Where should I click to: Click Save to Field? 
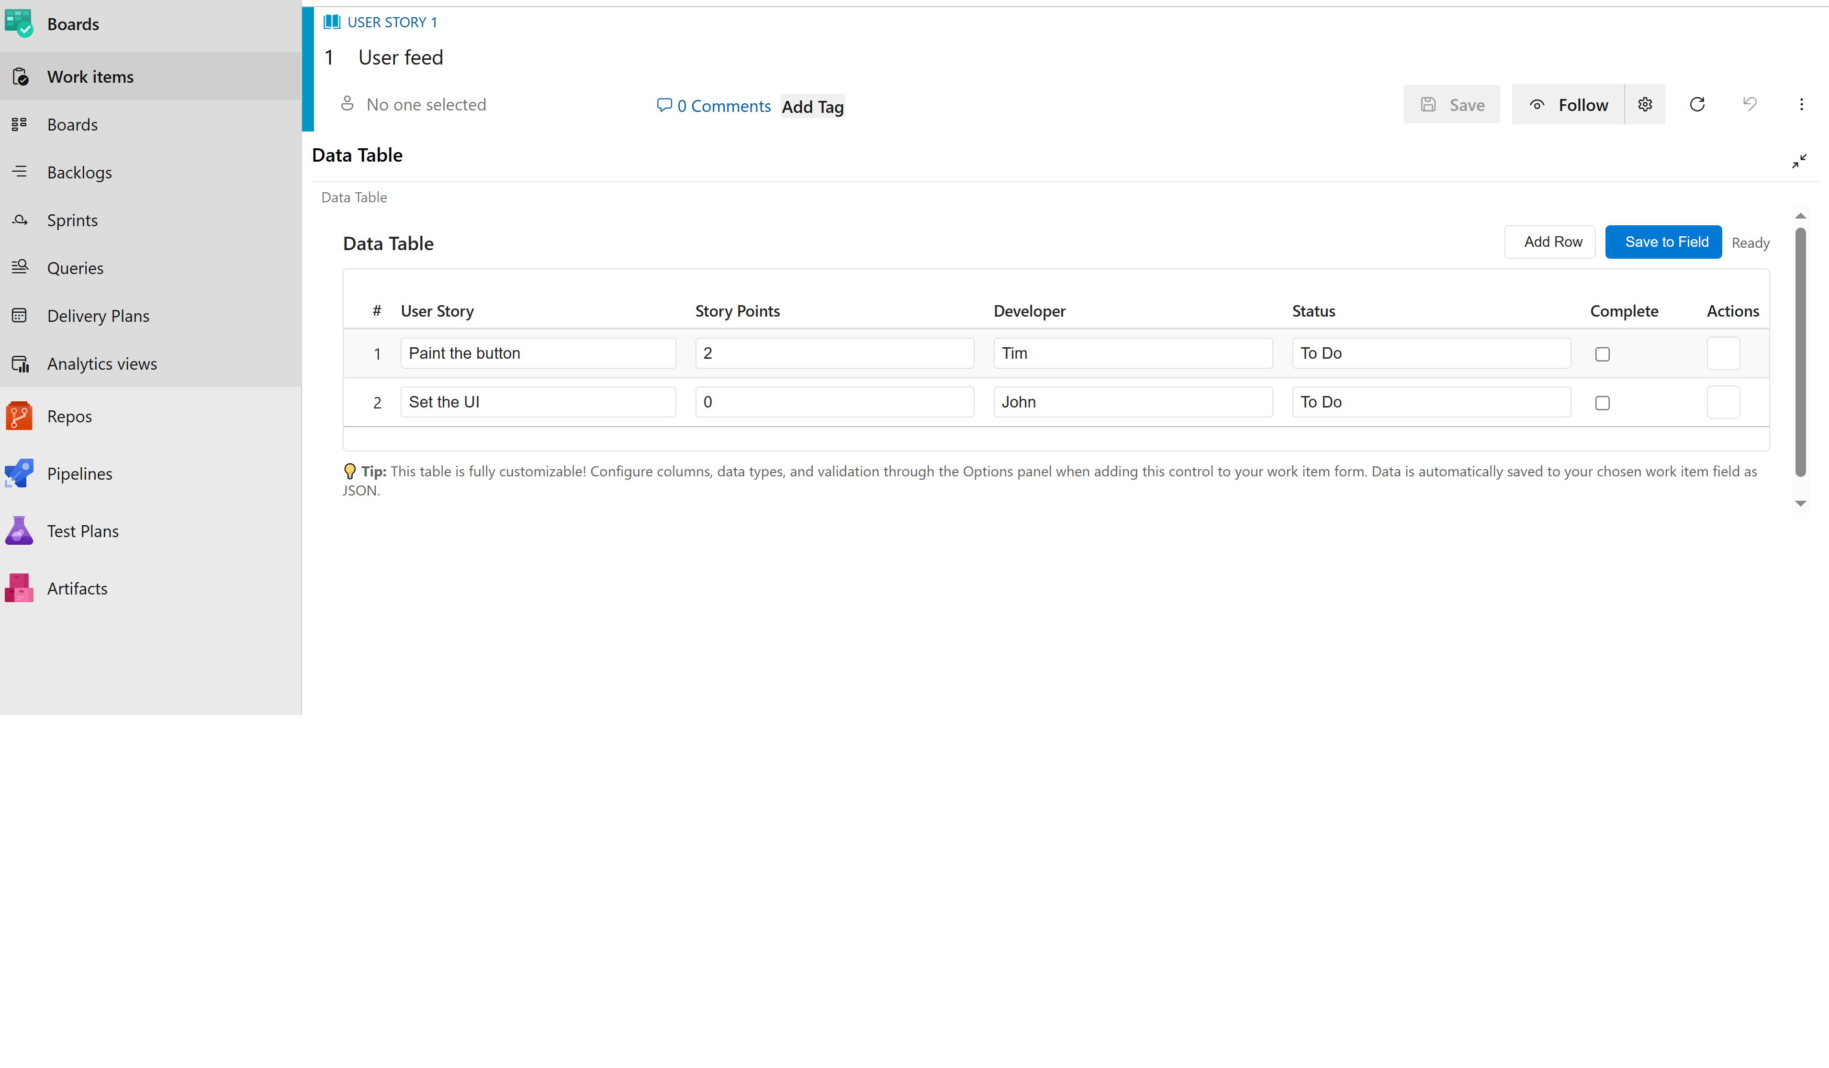pyautogui.click(x=1663, y=242)
